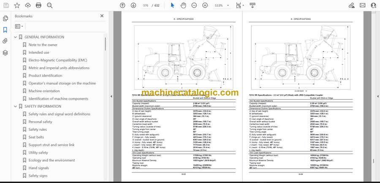This screenshot has height=183, width=380.
Task: Open the share link icon
Action: pos(351,5)
